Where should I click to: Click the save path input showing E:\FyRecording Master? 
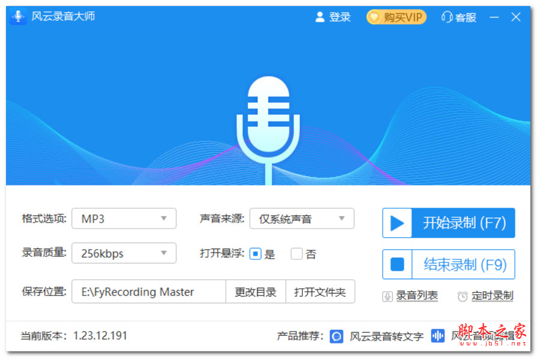pos(148,292)
